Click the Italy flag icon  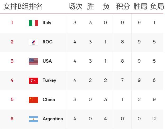(x=34, y=23)
